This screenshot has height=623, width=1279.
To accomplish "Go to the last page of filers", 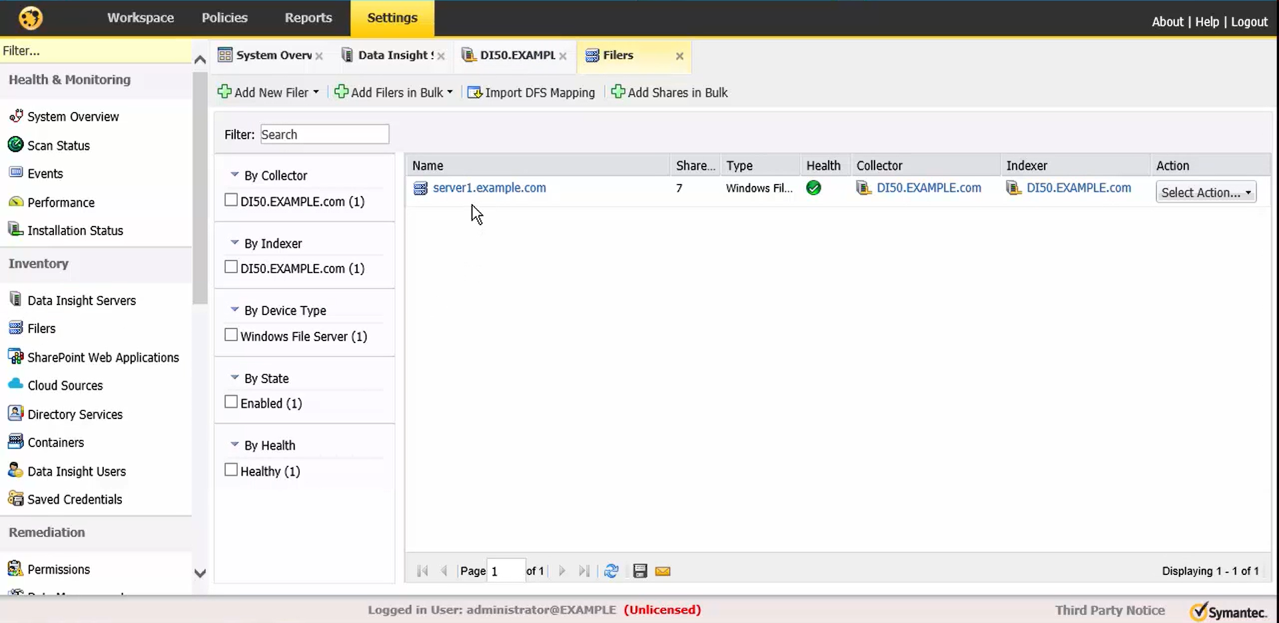I will (x=584, y=571).
